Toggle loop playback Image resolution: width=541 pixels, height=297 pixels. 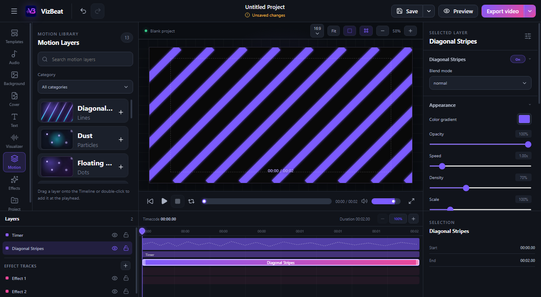(191, 201)
